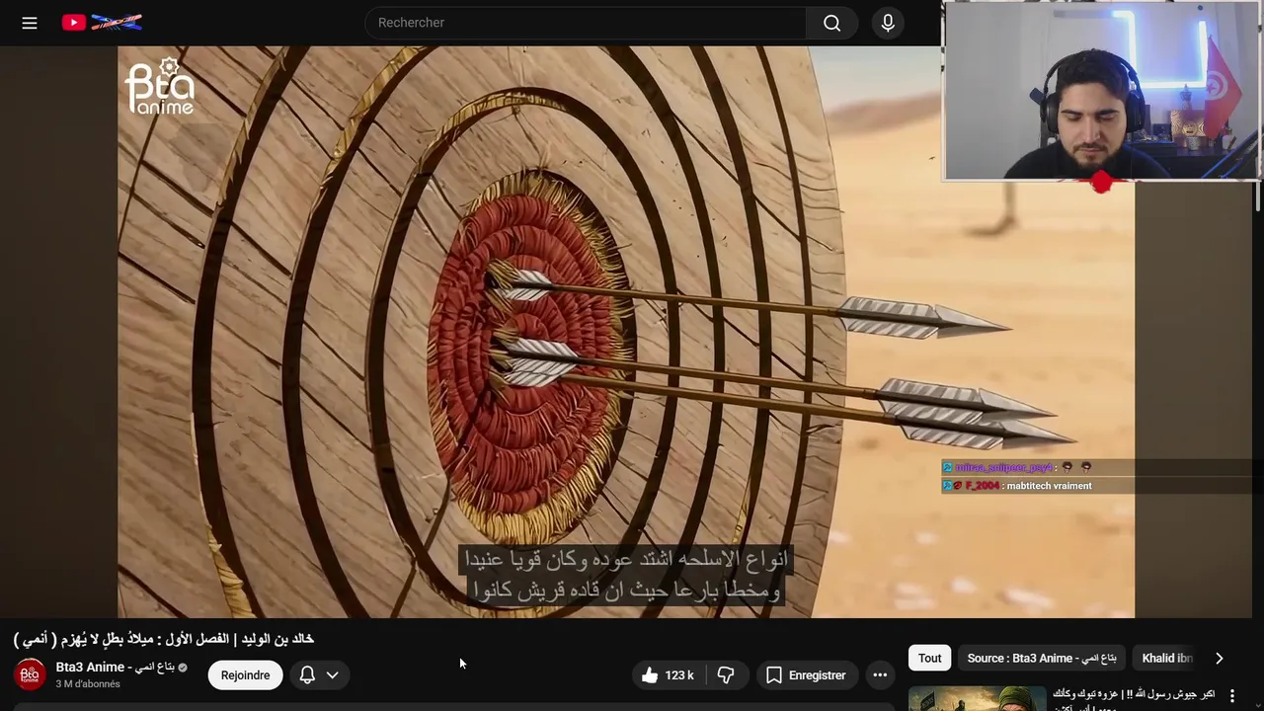
Task: Go to YouTube home via logo
Action: click(102, 23)
